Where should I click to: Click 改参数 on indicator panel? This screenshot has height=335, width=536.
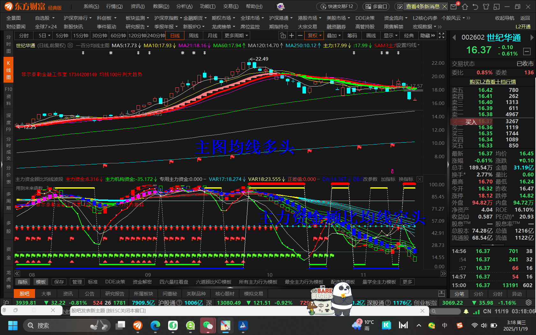pos(370,179)
